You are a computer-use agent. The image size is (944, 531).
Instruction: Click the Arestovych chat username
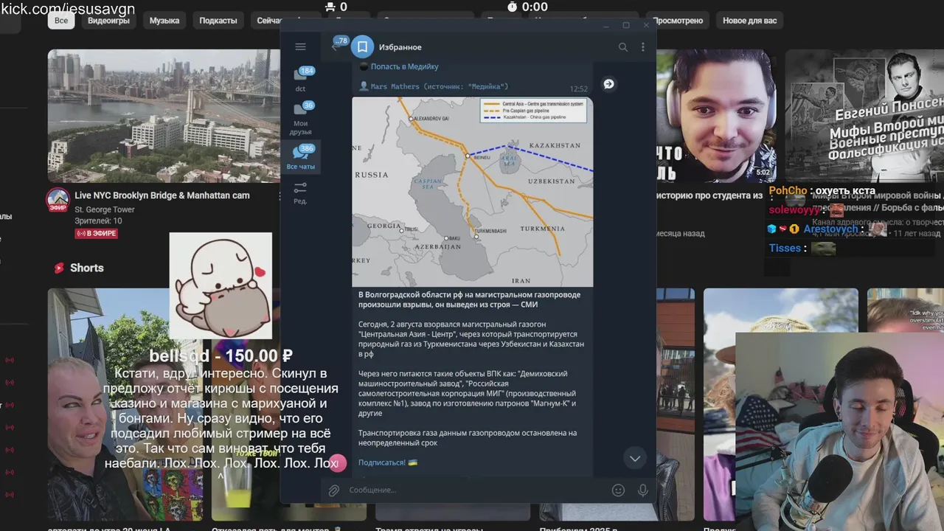[830, 229]
